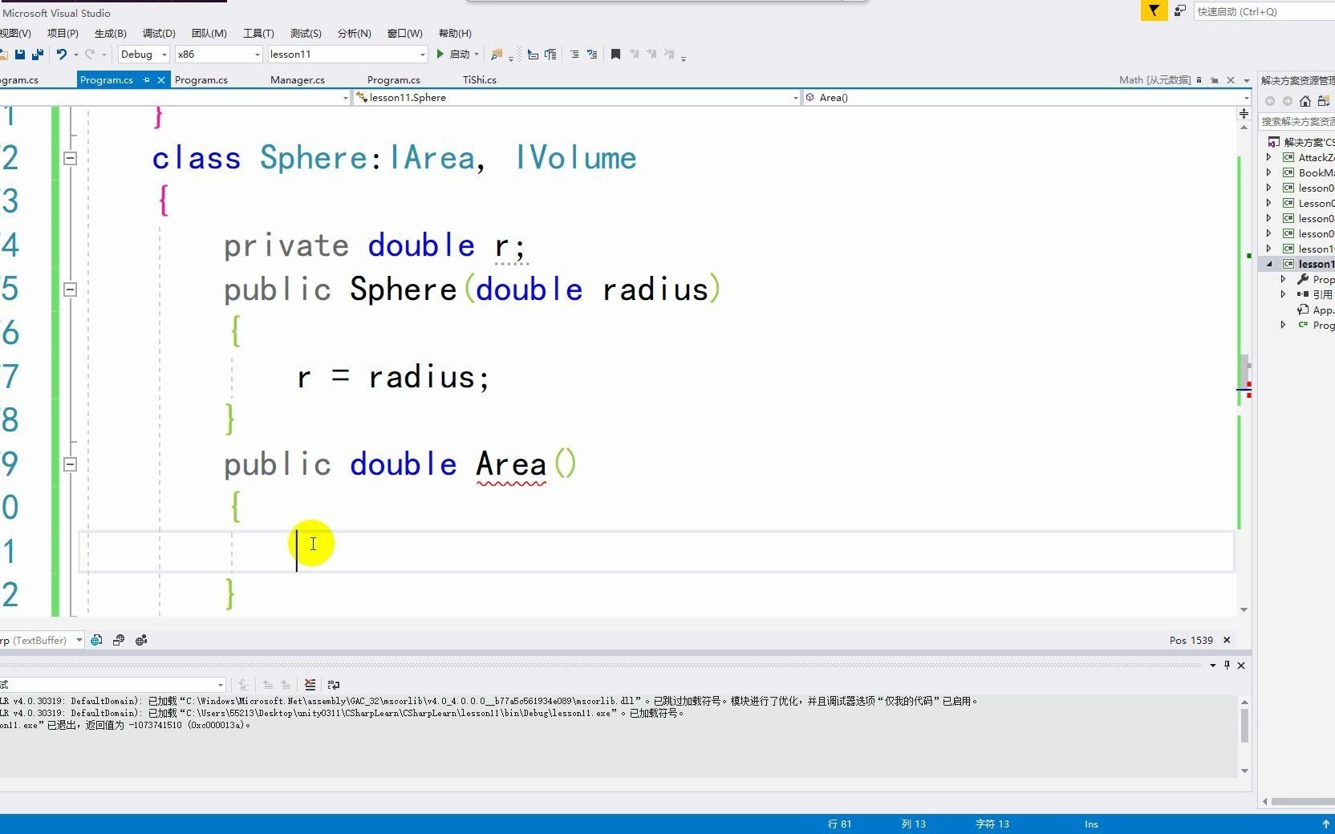Viewport: 1335px width, 834px height.
Task: Click the editor vertical scrollbar thumb
Action: pos(1244,370)
